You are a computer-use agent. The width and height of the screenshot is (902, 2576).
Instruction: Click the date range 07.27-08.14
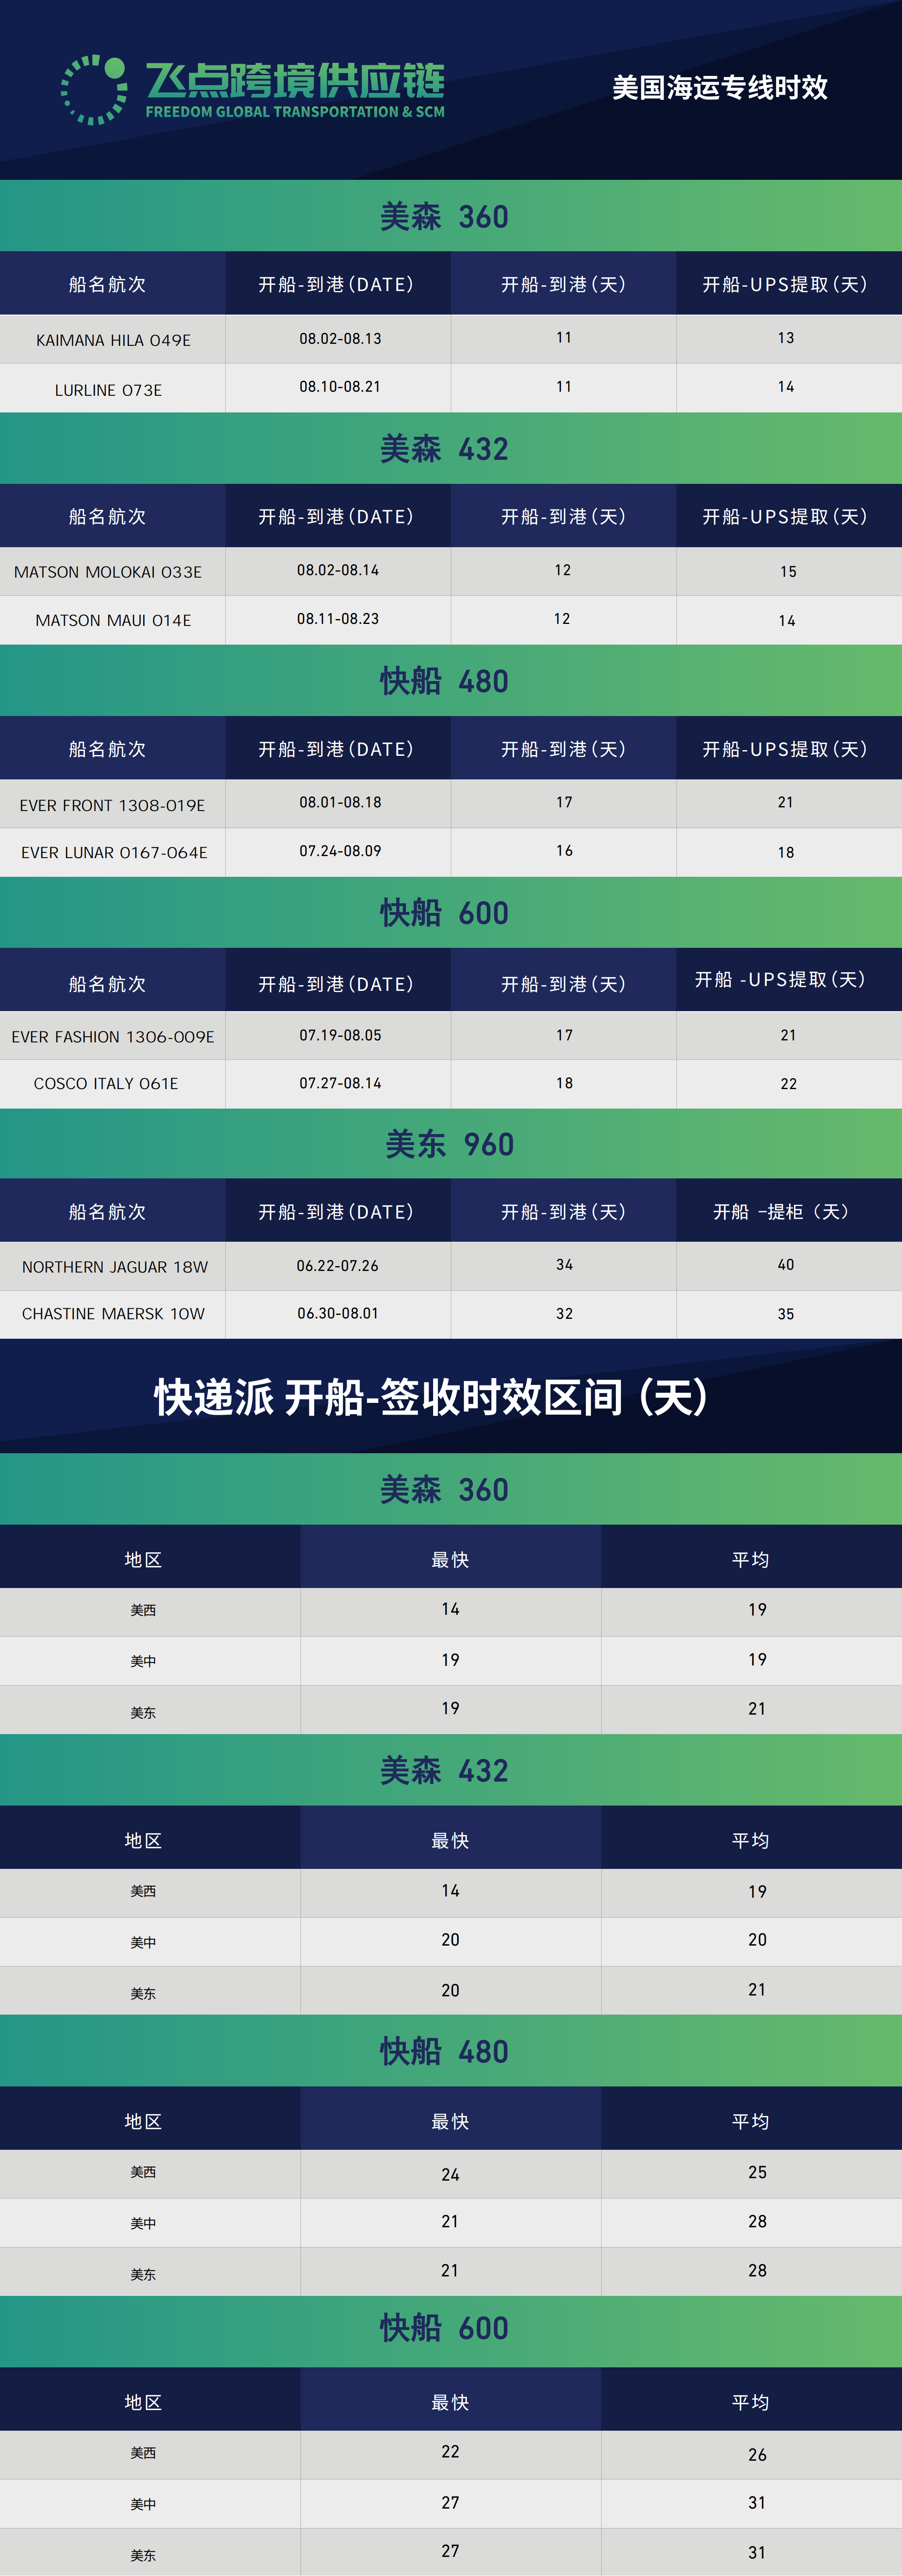pyautogui.click(x=340, y=1083)
